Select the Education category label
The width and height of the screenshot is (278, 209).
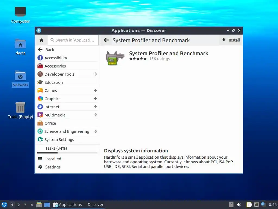coord(53,82)
